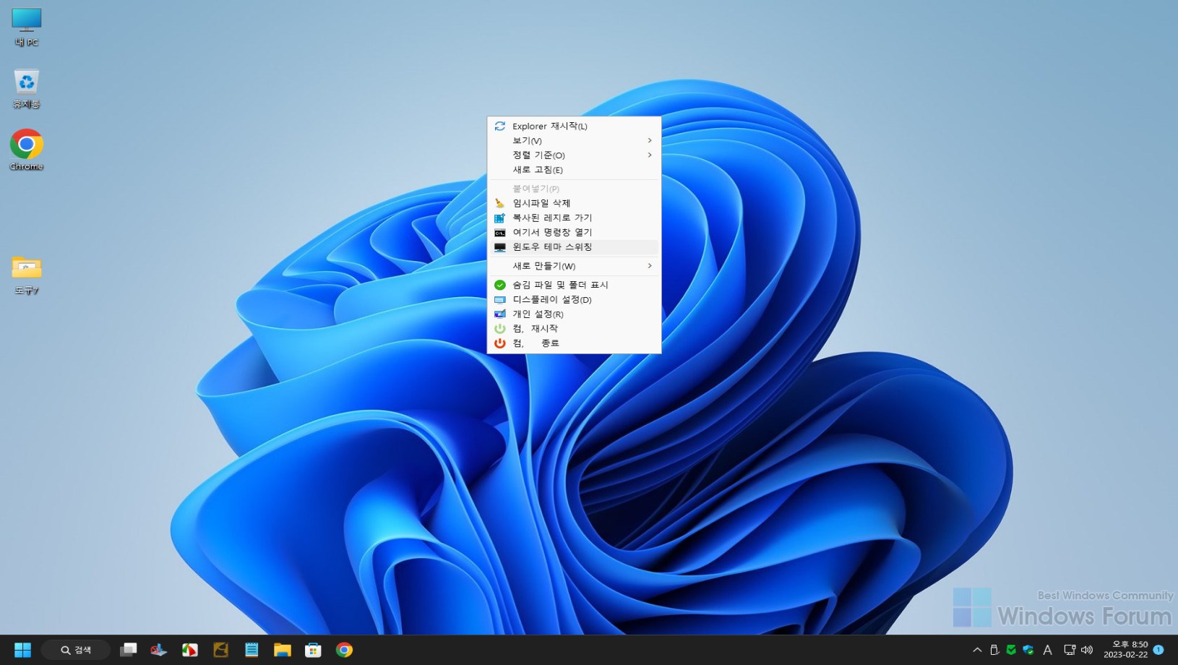Viewport: 1178px width, 665px height.
Task: Open the green shield checkmark tray icon
Action: pos(1011,650)
